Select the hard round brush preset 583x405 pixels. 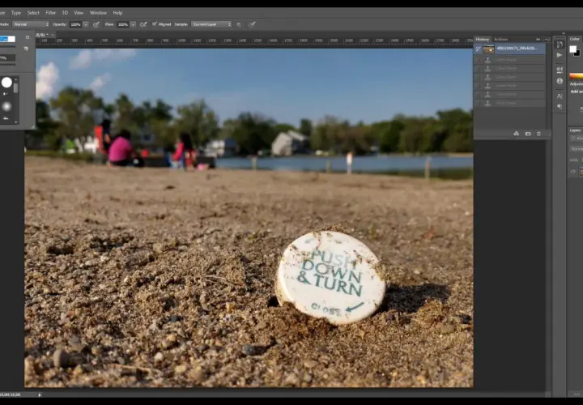(x=6, y=83)
